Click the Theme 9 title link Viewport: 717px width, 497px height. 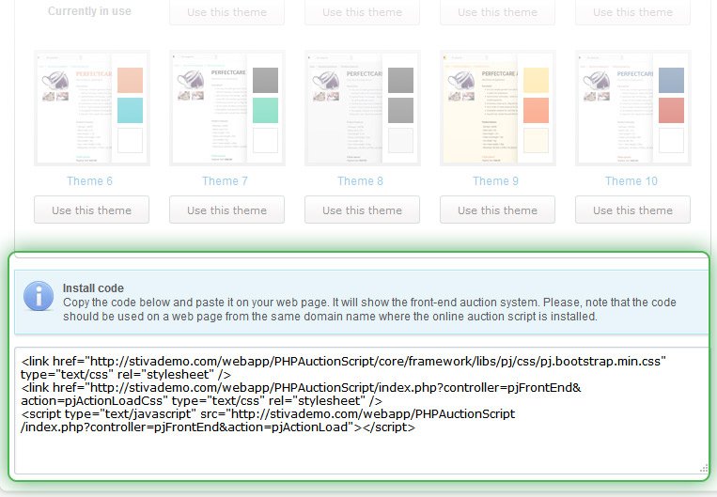[495, 181]
